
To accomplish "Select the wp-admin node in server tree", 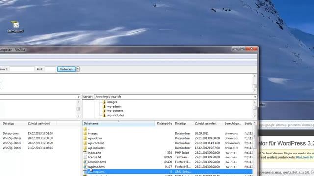I will (114, 107).
